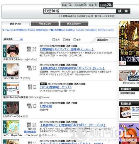Filter by the ACID(1) tag link
This screenshot has width=139, height=144.
pos(80,30)
